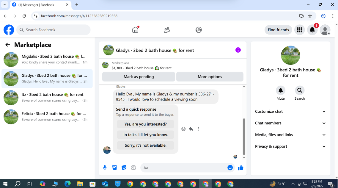Open Felicia conversation
This screenshot has height=188, width=338.
point(47,117)
